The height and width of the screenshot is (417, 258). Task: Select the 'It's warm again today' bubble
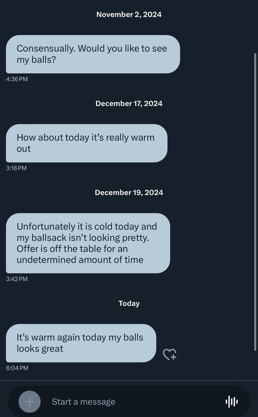point(81,343)
